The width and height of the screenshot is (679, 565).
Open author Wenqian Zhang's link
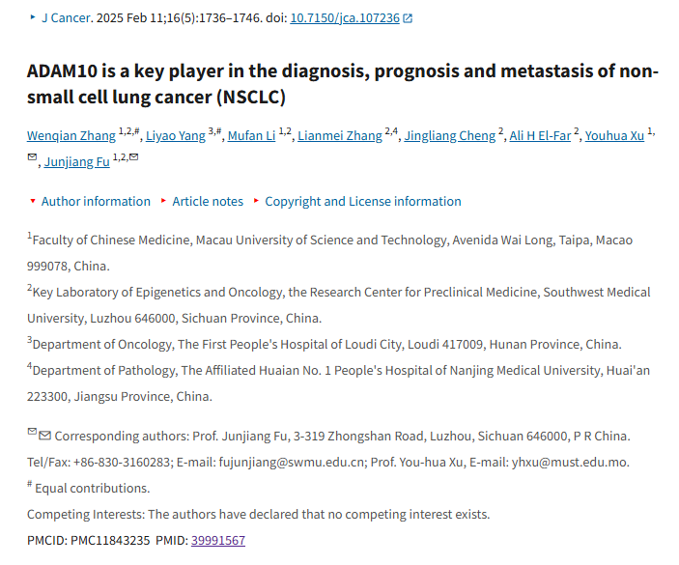(71, 135)
